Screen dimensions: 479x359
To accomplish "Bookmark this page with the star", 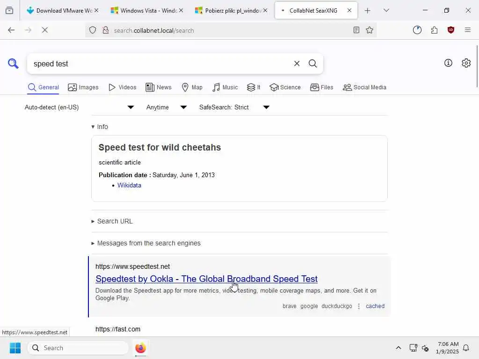I will click(370, 30).
